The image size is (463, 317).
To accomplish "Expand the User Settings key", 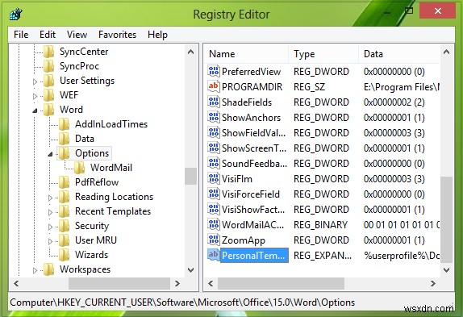I will pos(35,81).
